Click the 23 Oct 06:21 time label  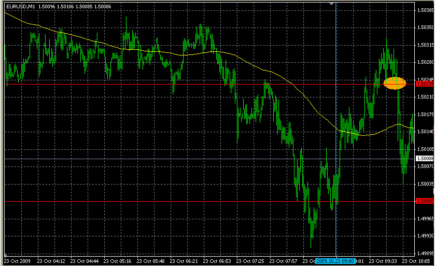click(x=183, y=261)
